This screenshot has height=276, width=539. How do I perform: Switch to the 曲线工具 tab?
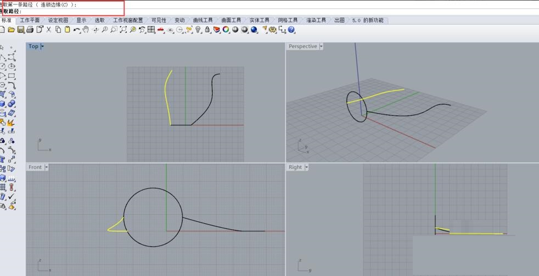(203, 20)
